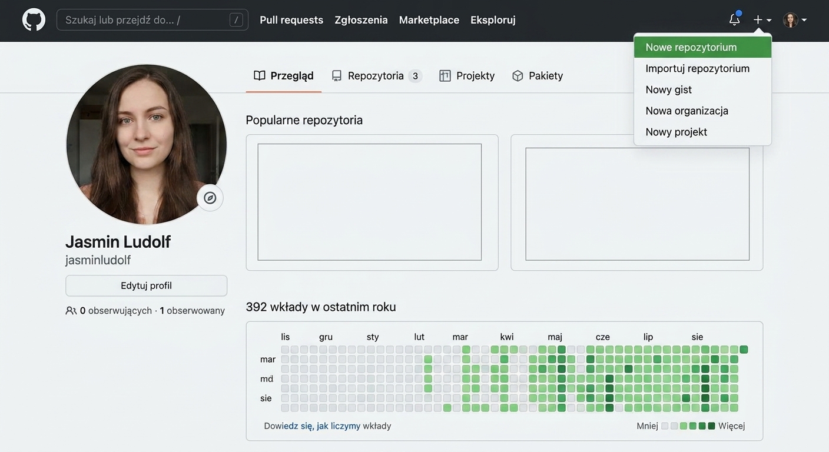Viewport: 829px width, 452px height.
Task: Switch to the Projekty tab
Action: coord(467,76)
